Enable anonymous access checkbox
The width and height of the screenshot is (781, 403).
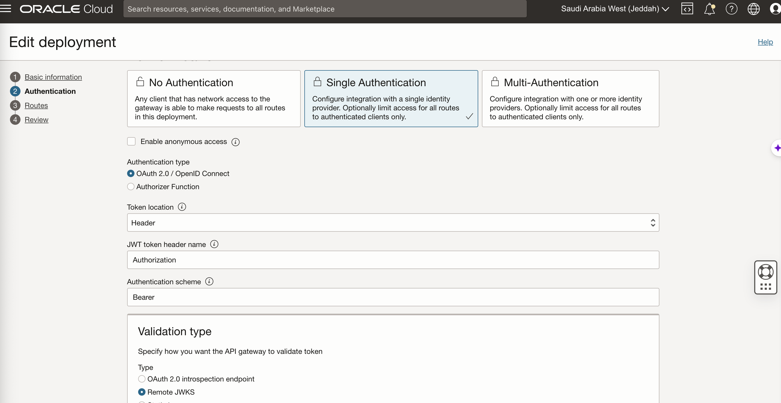point(131,141)
